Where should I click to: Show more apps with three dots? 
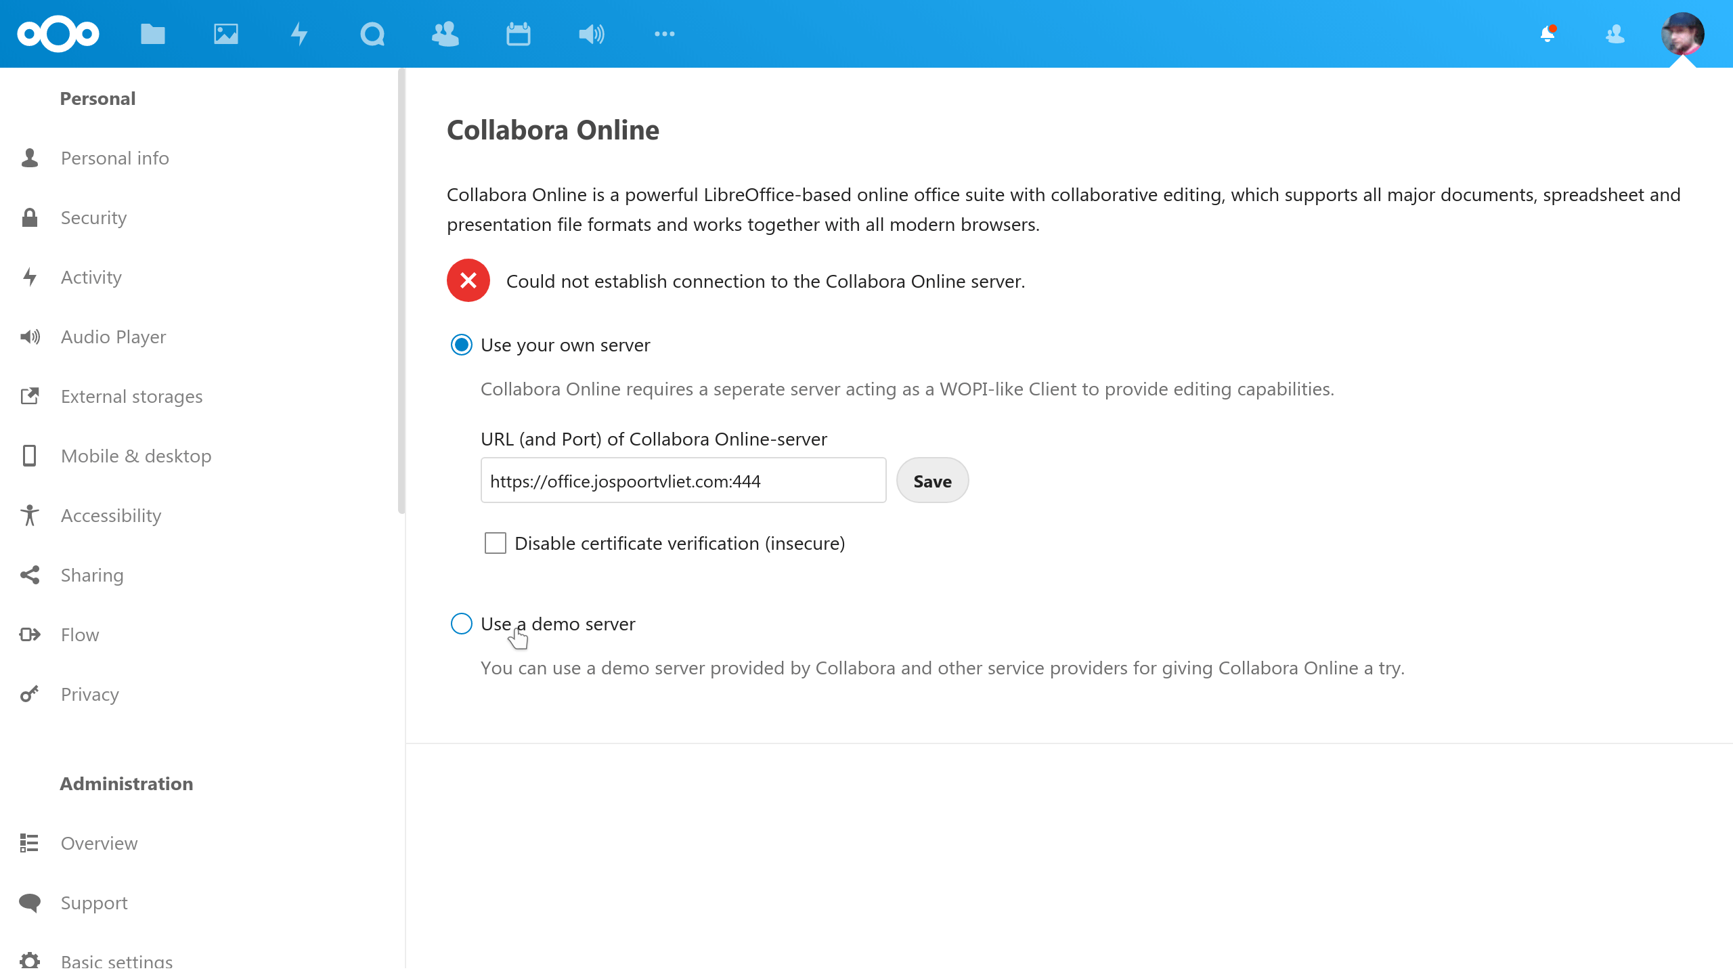click(x=665, y=34)
